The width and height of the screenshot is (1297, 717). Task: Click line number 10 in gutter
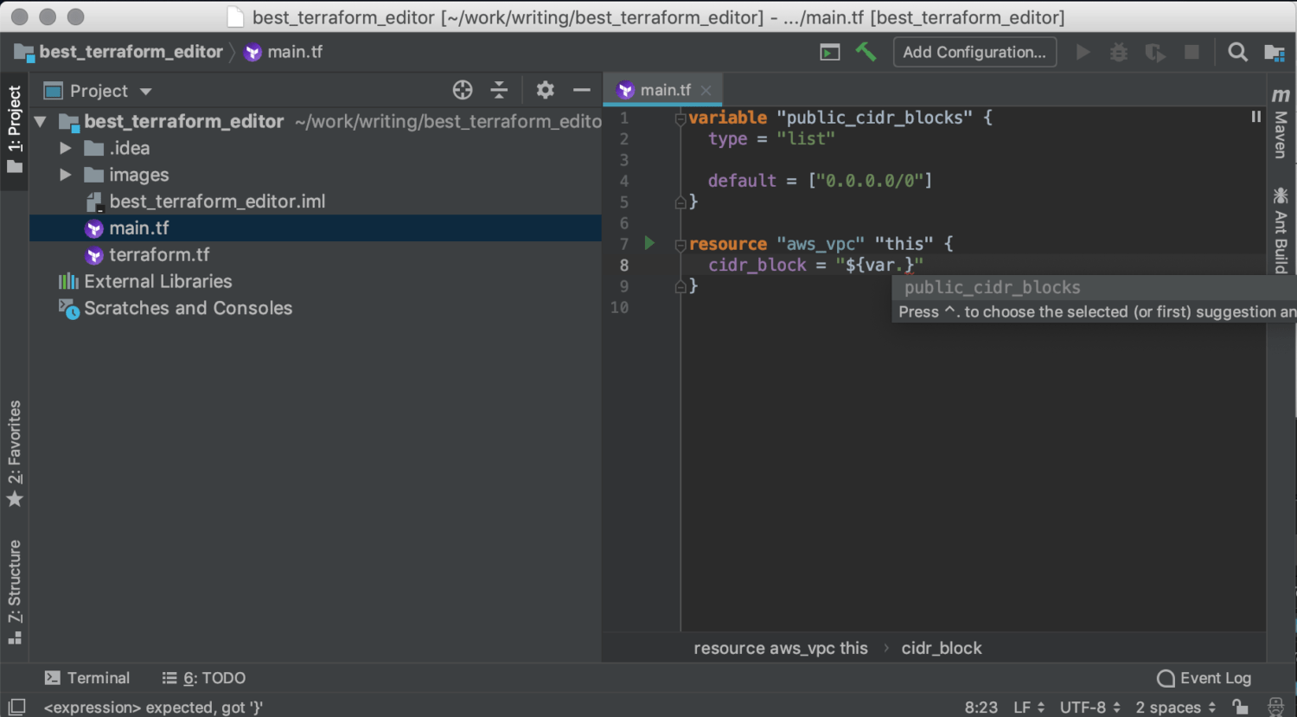[619, 307]
